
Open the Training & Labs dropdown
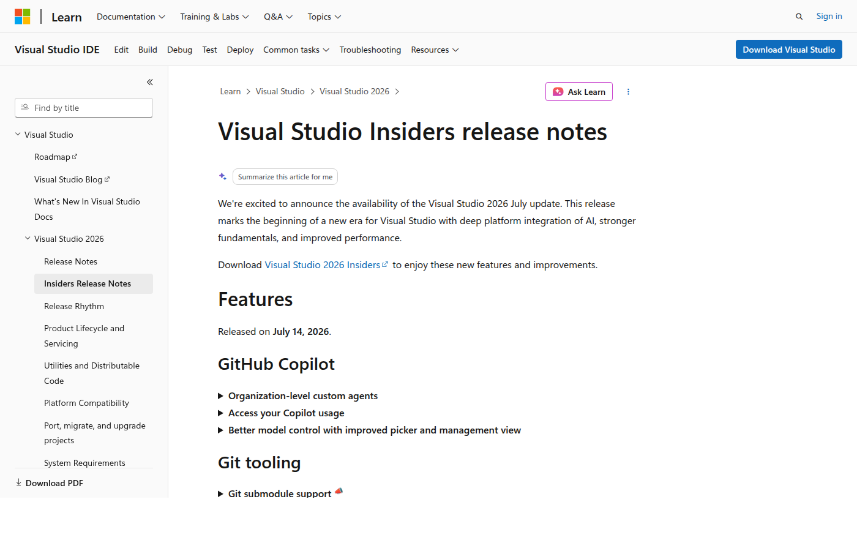point(214,17)
